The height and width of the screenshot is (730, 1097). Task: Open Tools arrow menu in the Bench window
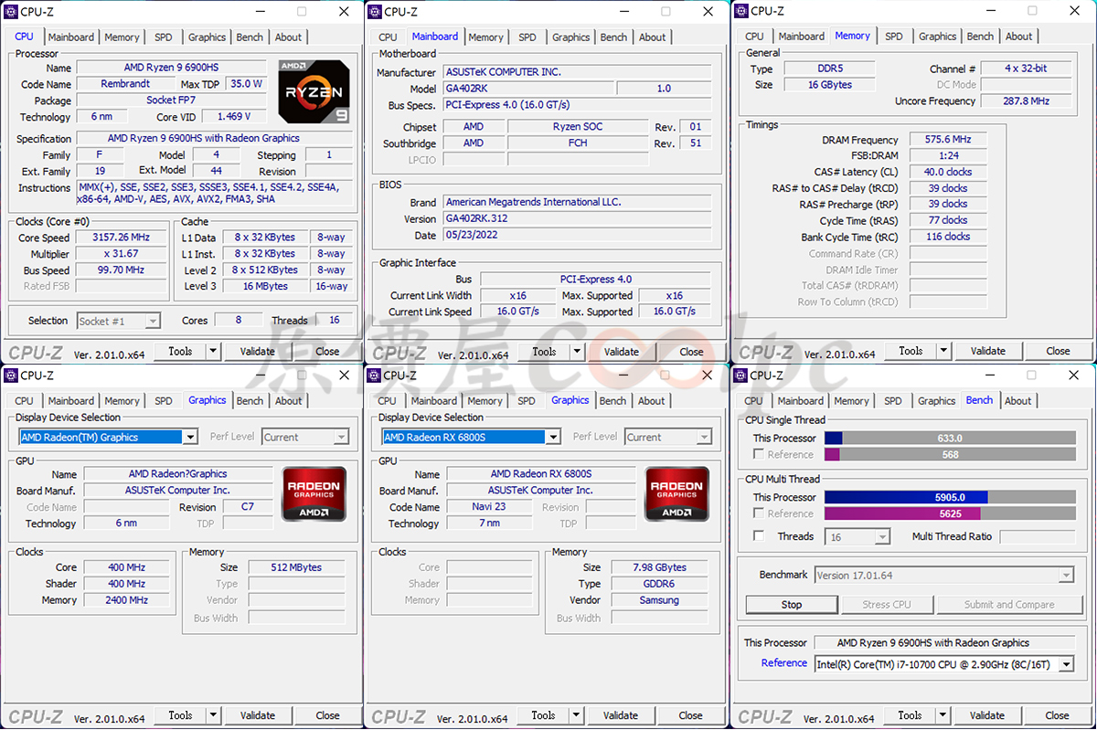tap(943, 715)
